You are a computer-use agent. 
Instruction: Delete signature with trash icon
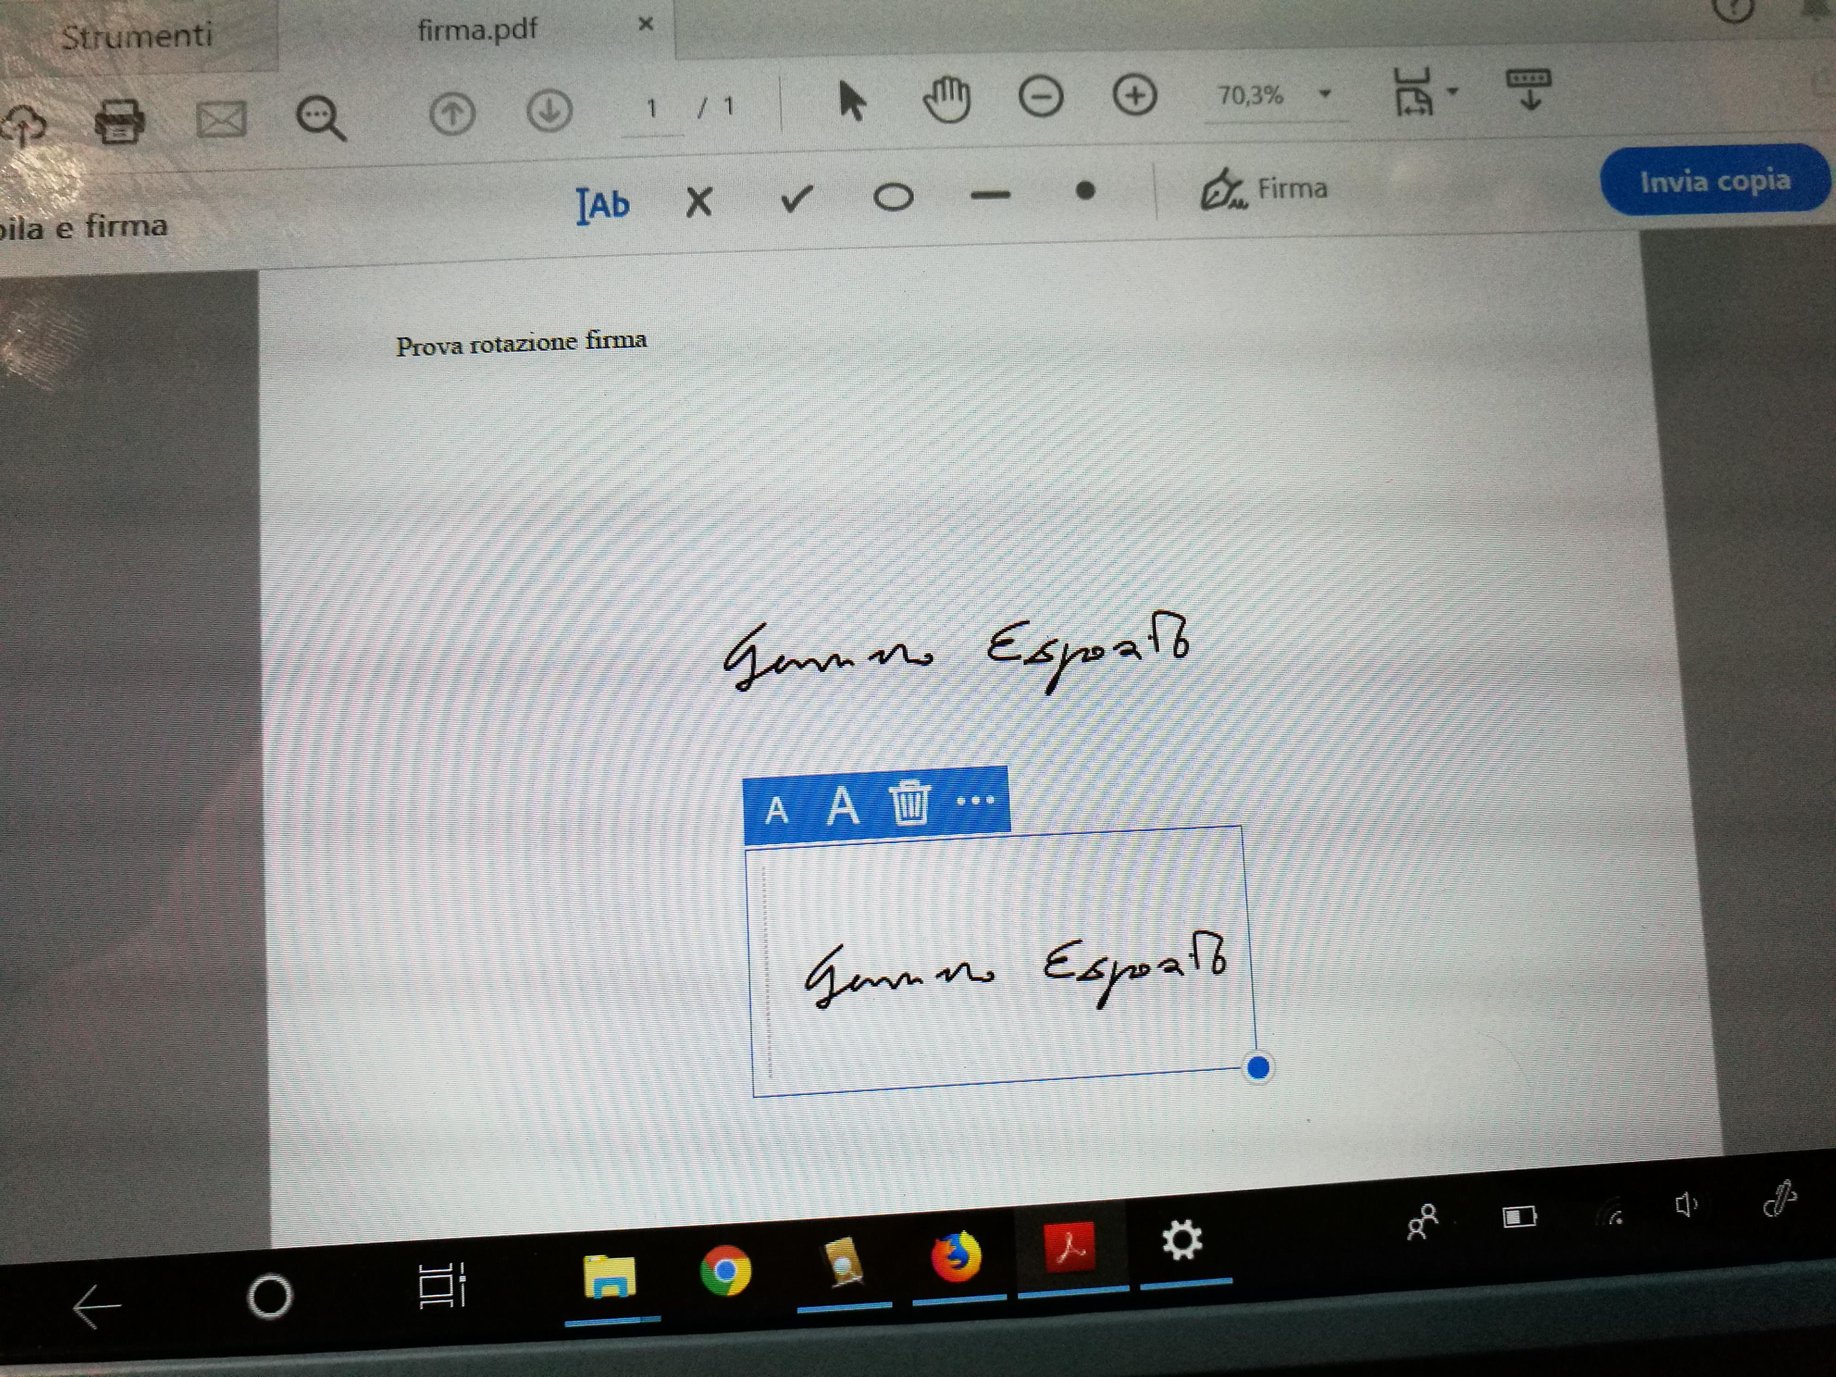[x=910, y=803]
